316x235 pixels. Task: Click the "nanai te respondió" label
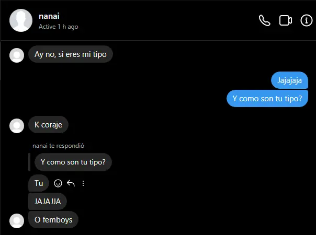pyautogui.click(x=59, y=146)
